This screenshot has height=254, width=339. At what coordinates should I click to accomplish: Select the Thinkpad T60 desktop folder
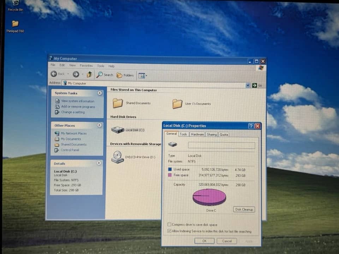tap(15, 26)
